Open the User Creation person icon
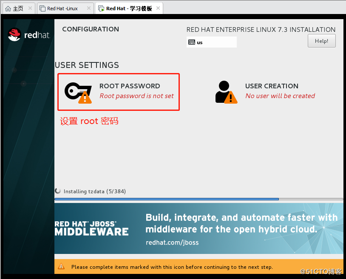 [226, 92]
